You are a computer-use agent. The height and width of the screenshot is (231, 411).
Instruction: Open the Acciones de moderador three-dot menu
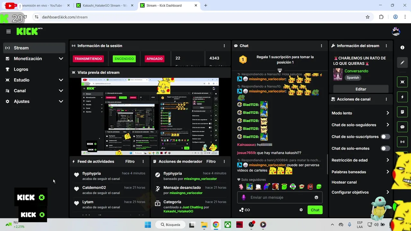click(x=224, y=162)
